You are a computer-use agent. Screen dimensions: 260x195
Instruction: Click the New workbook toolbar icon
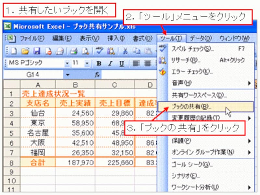(x=14, y=51)
